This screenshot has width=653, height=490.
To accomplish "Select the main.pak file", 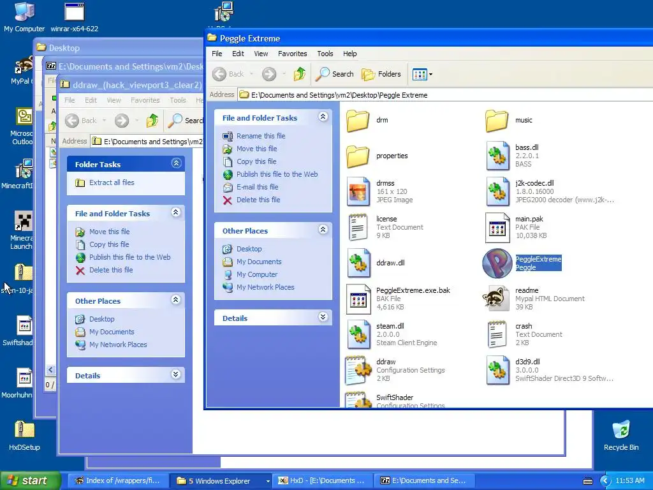I will [x=497, y=228].
